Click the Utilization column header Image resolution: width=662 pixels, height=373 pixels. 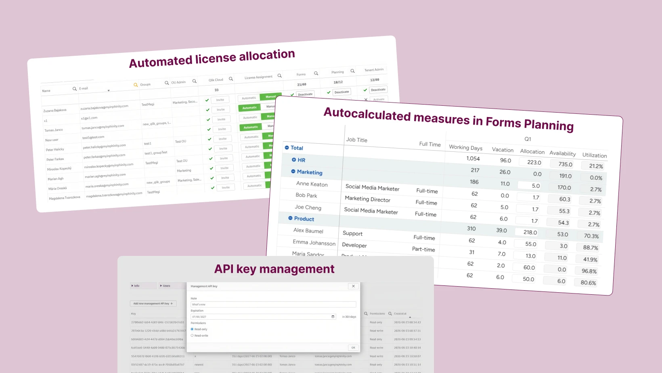(594, 155)
